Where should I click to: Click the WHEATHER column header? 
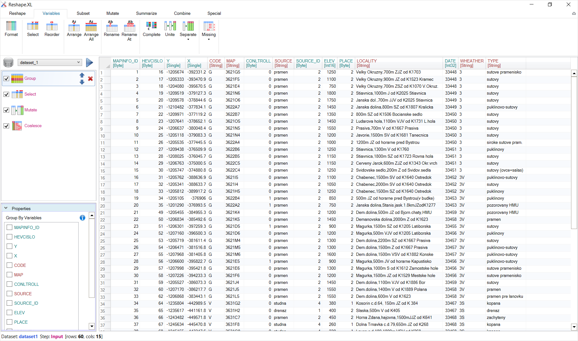point(472,63)
